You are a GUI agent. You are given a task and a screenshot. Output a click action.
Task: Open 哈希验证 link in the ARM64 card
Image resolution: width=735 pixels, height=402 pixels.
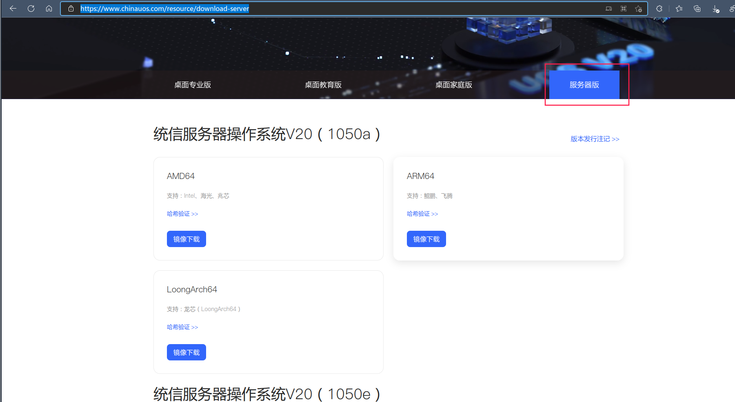(x=422, y=214)
